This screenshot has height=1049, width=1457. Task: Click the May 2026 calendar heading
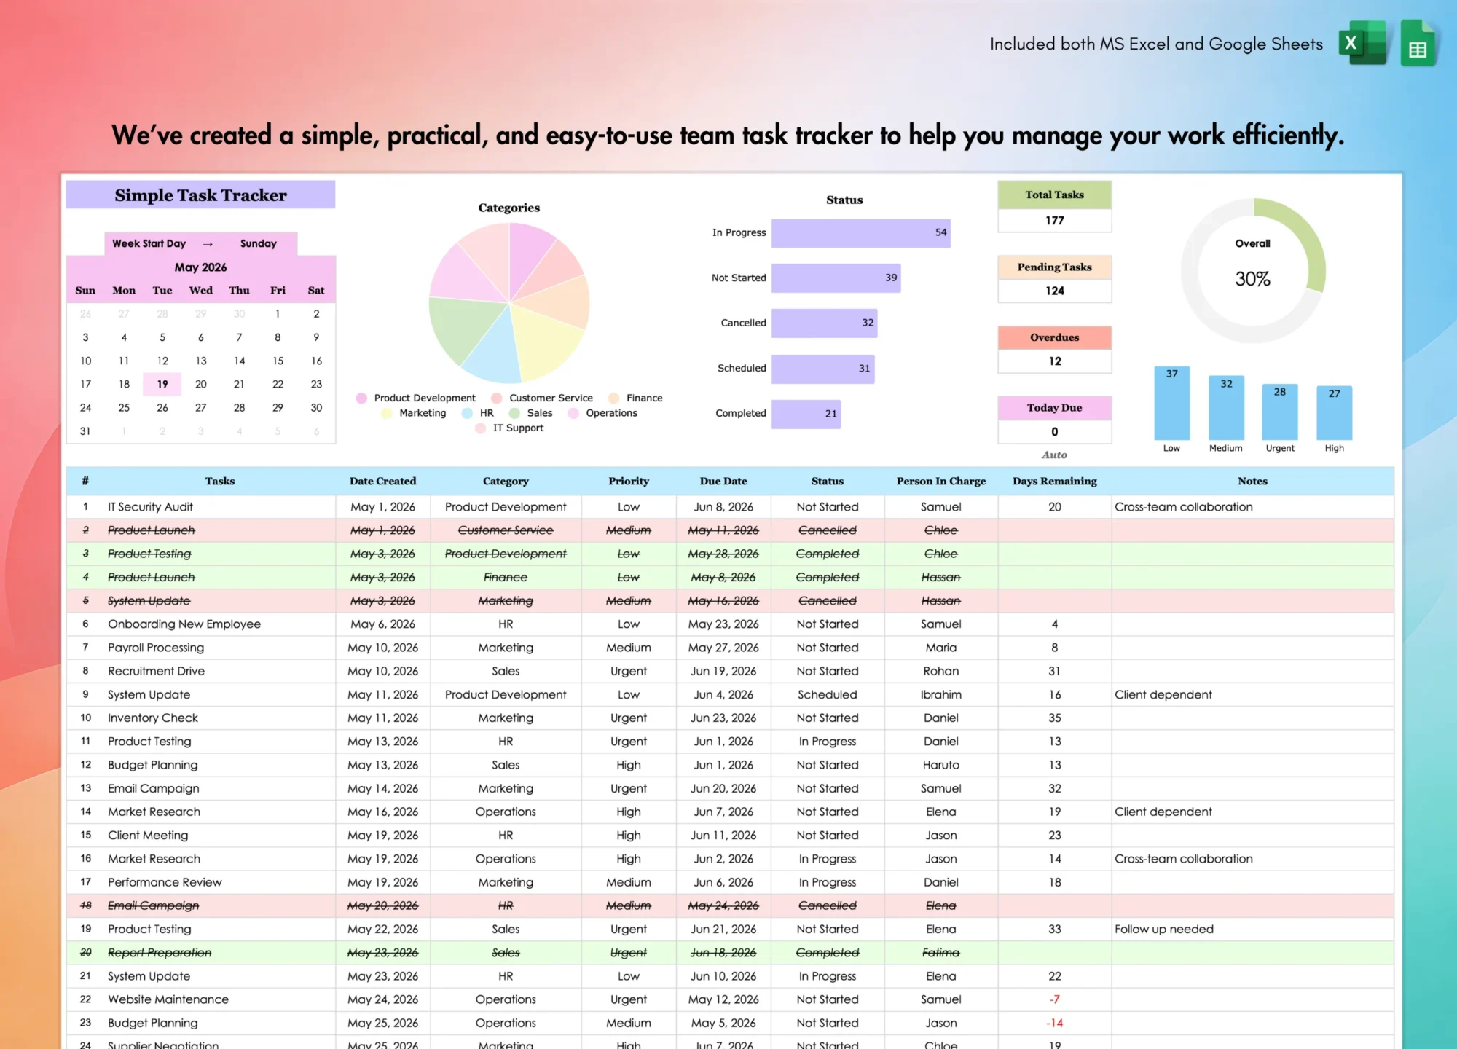(x=200, y=267)
